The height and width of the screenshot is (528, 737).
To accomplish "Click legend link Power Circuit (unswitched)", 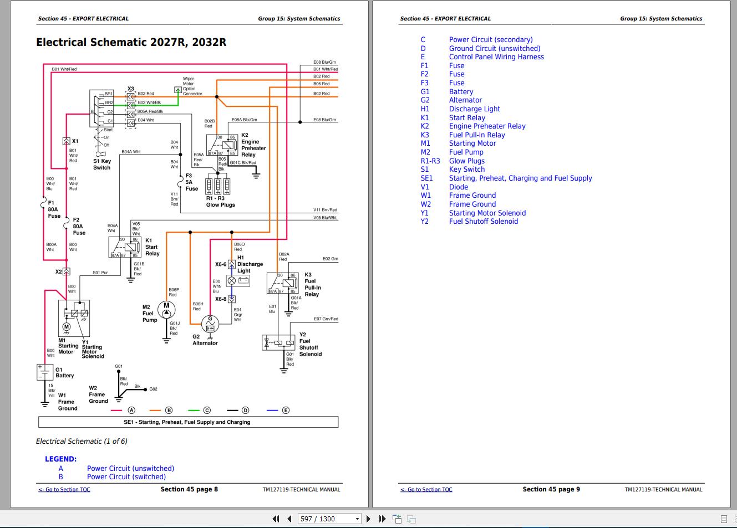I will [x=130, y=469].
